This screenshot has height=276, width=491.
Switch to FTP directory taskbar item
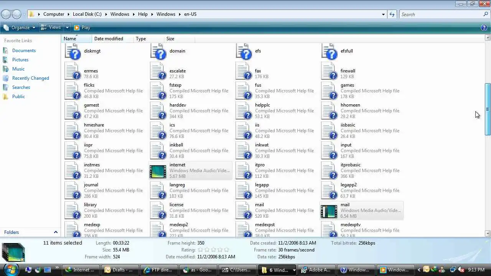coord(159,270)
